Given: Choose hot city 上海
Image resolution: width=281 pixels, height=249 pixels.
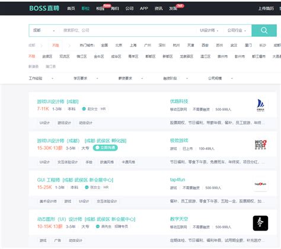Looking at the screenshot, I should 133,45.
